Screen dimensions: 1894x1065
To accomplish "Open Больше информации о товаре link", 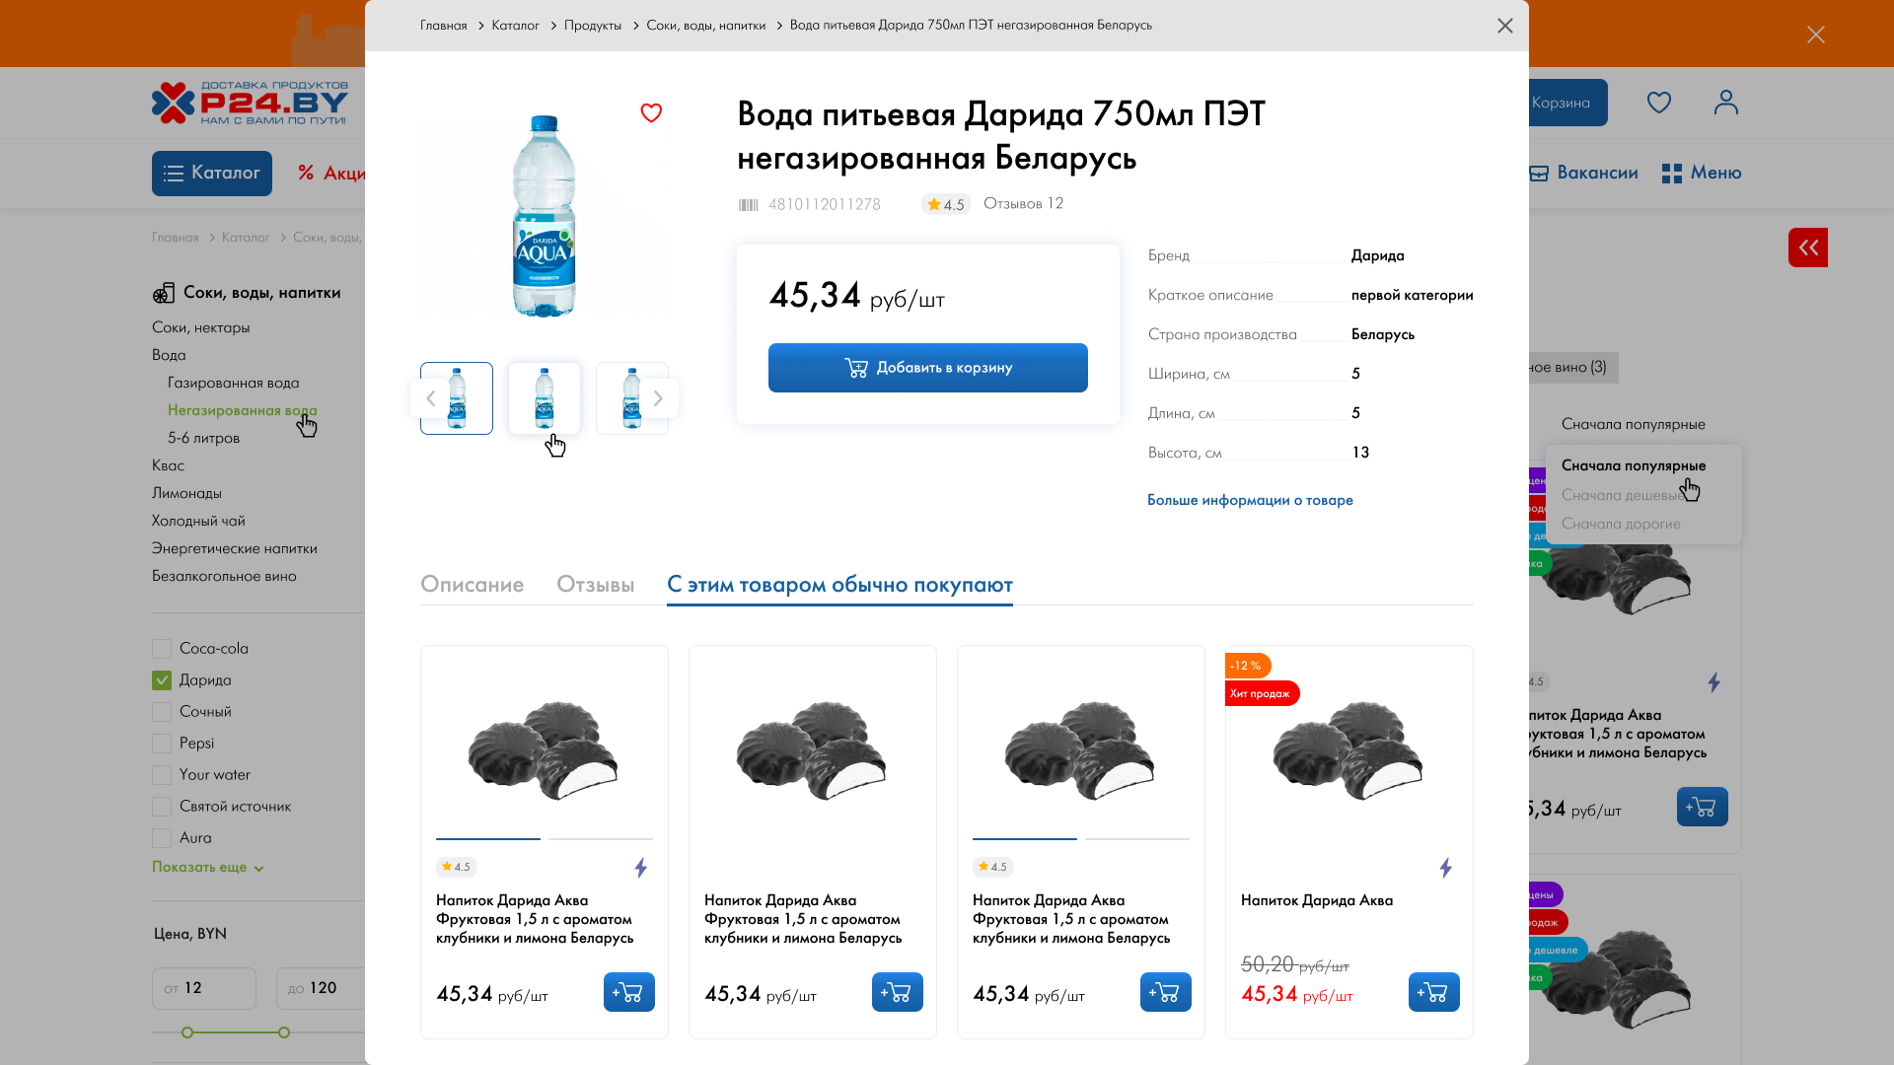I will 1250,500.
